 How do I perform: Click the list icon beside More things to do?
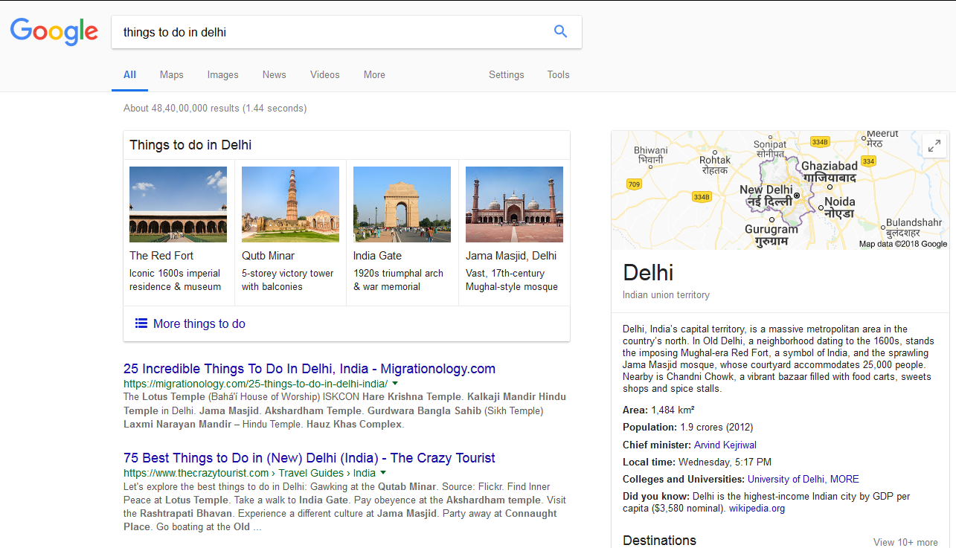click(141, 323)
